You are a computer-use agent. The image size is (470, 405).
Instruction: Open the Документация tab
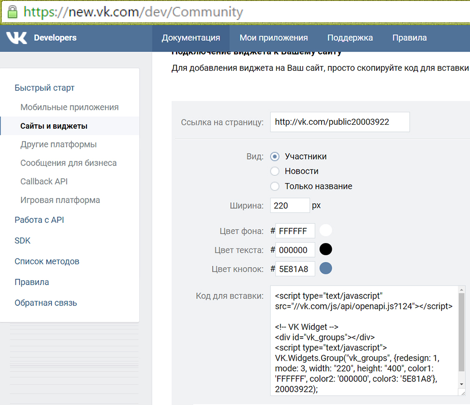pyautogui.click(x=190, y=38)
